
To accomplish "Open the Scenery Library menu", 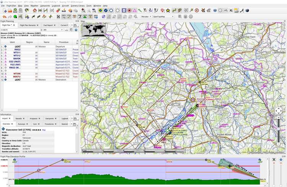I will coord(77,6).
